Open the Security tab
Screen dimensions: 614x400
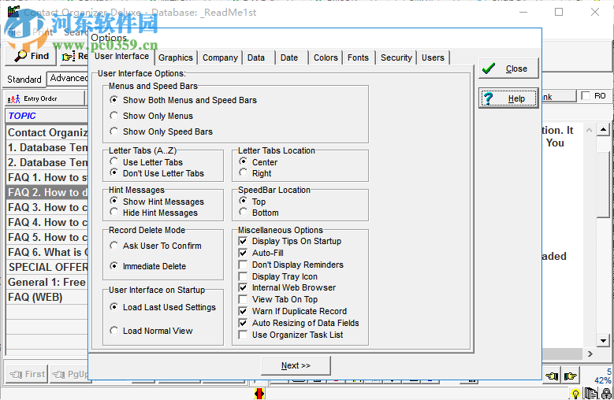point(396,57)
